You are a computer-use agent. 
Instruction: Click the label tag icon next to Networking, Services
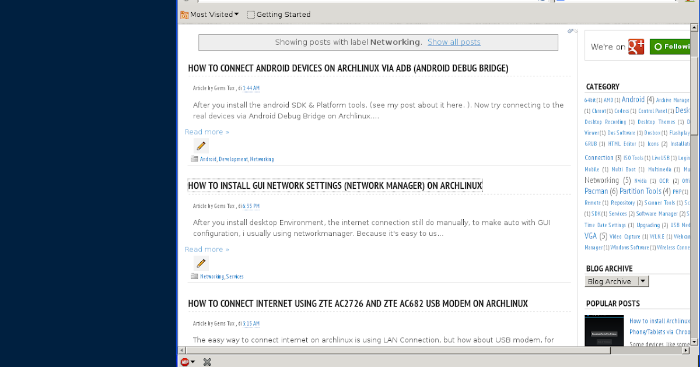pyautogui.click(x=195, y=276)
